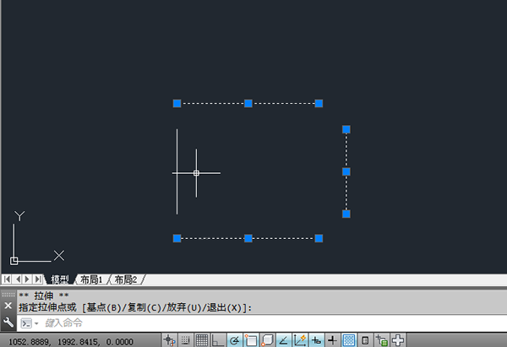Select right vertical line's bottom grip
This screenshot has width=507, height=347.
(346, 214)
